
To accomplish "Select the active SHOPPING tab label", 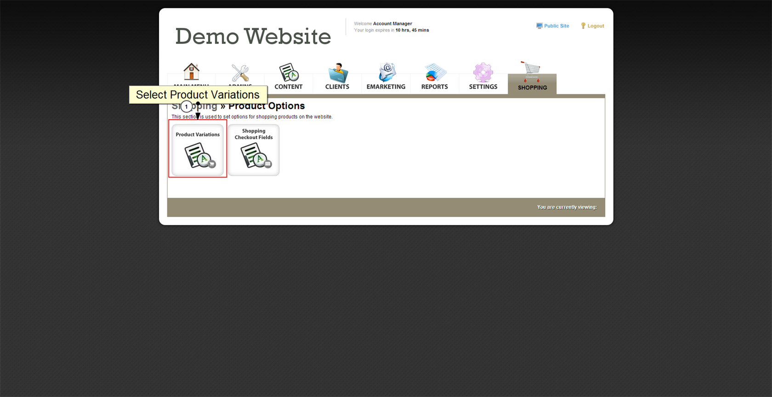I will 532,88.
